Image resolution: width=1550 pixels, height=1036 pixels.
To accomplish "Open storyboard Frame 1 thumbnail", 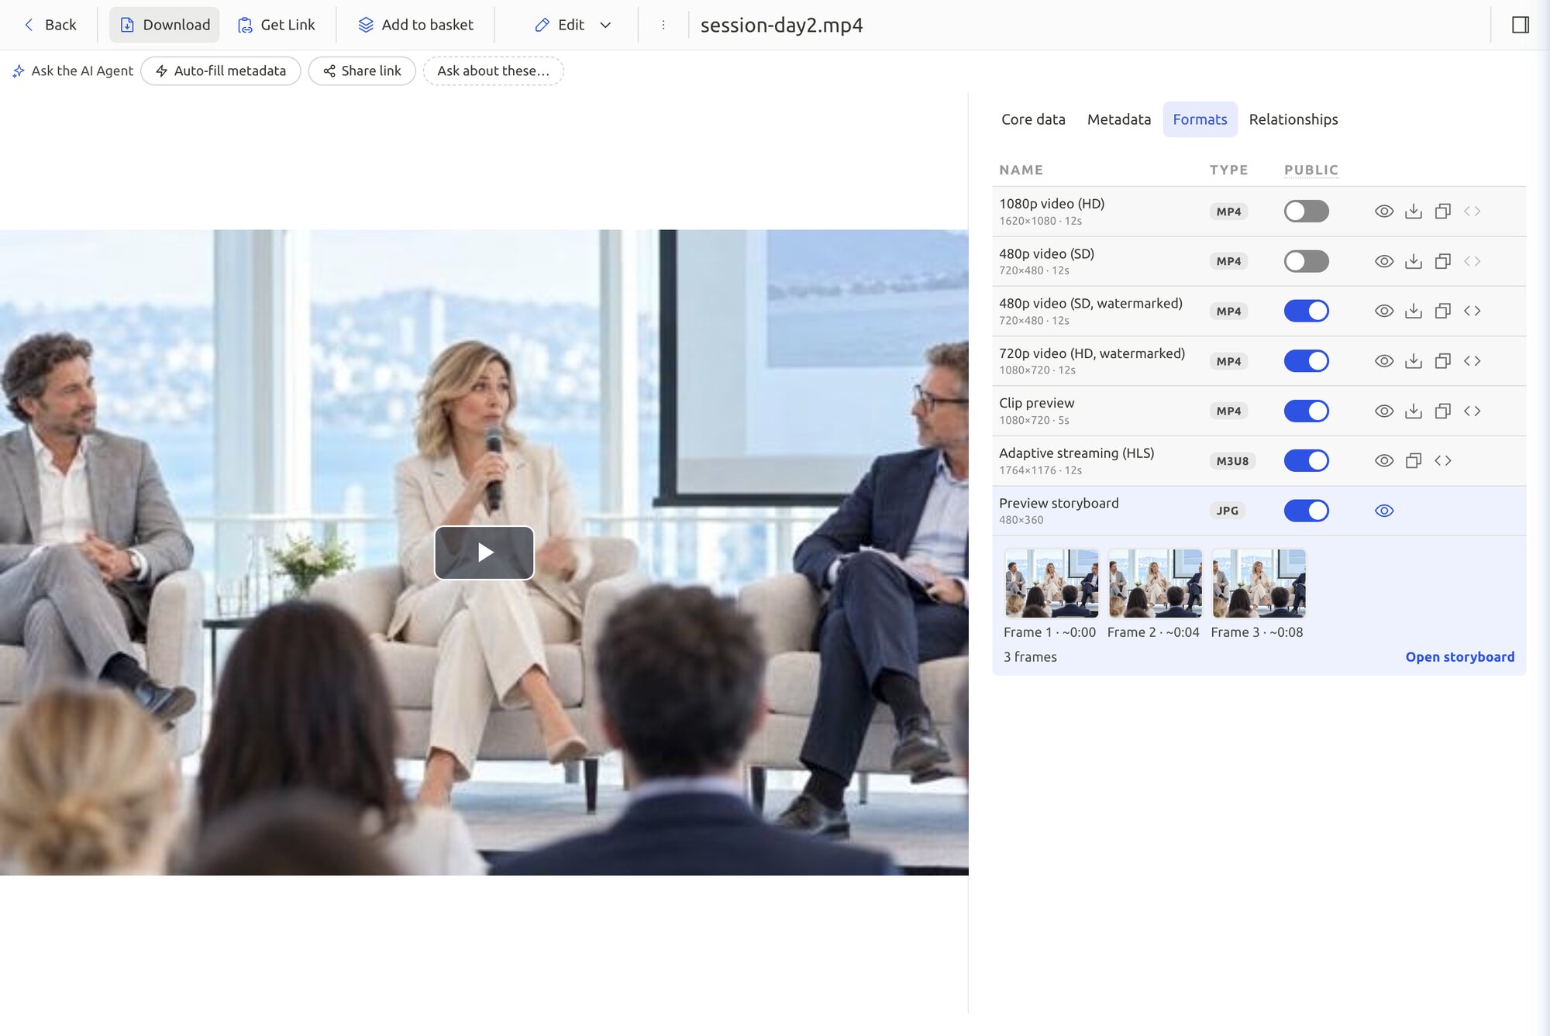I will pos(1052,583).
